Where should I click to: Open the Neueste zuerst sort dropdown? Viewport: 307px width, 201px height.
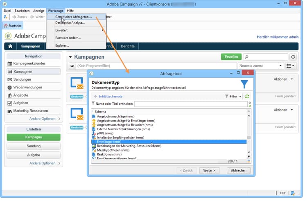(x=260, y=66)
